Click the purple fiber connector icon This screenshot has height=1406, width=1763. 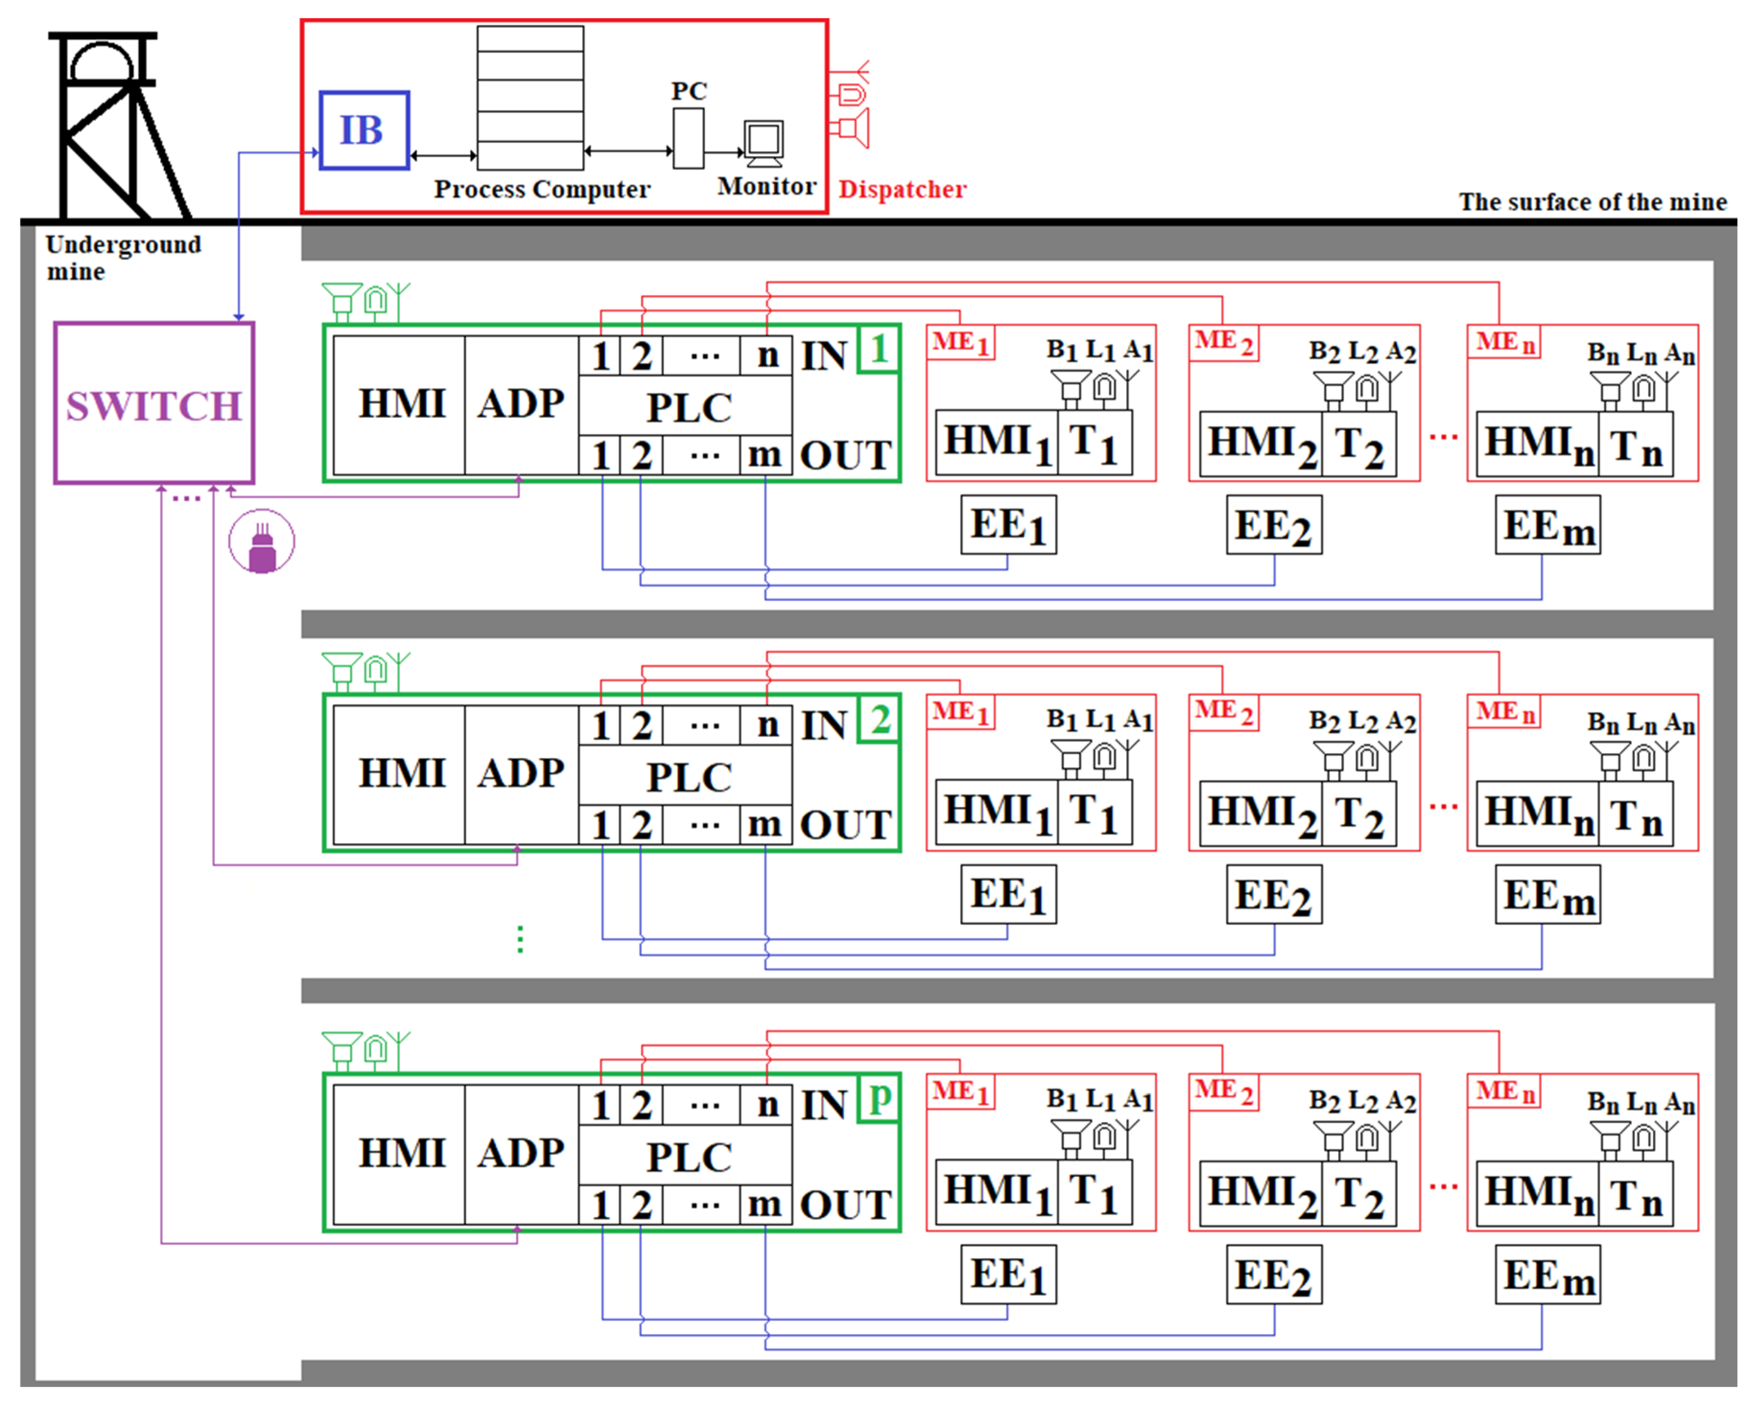pyautogui.click(x=262, y=542)
